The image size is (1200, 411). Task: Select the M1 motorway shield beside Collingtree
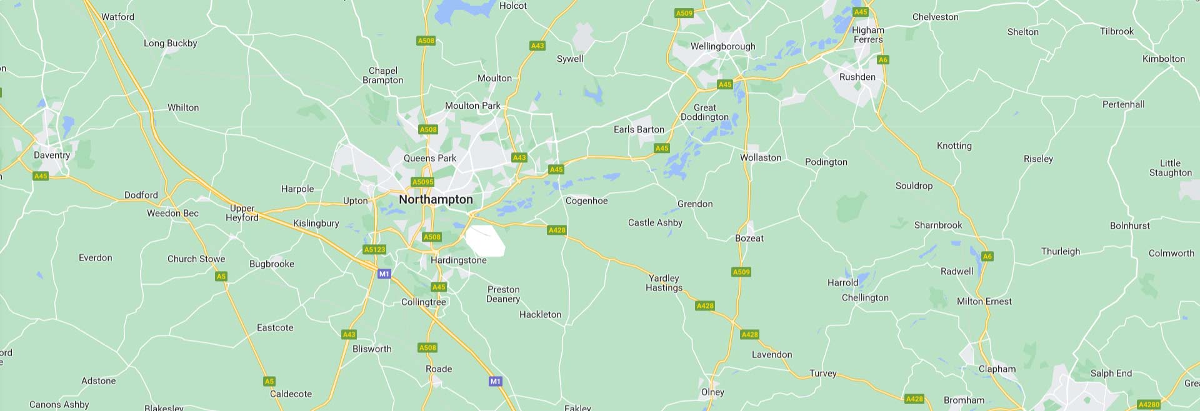click(x=384, y=274)
